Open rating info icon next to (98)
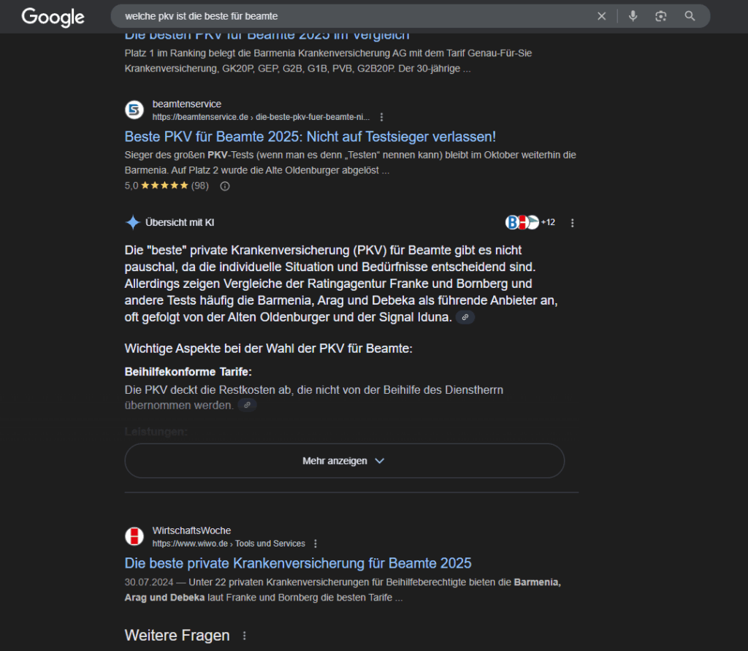This screenshot has width=748, height=651. coord(225,186)
